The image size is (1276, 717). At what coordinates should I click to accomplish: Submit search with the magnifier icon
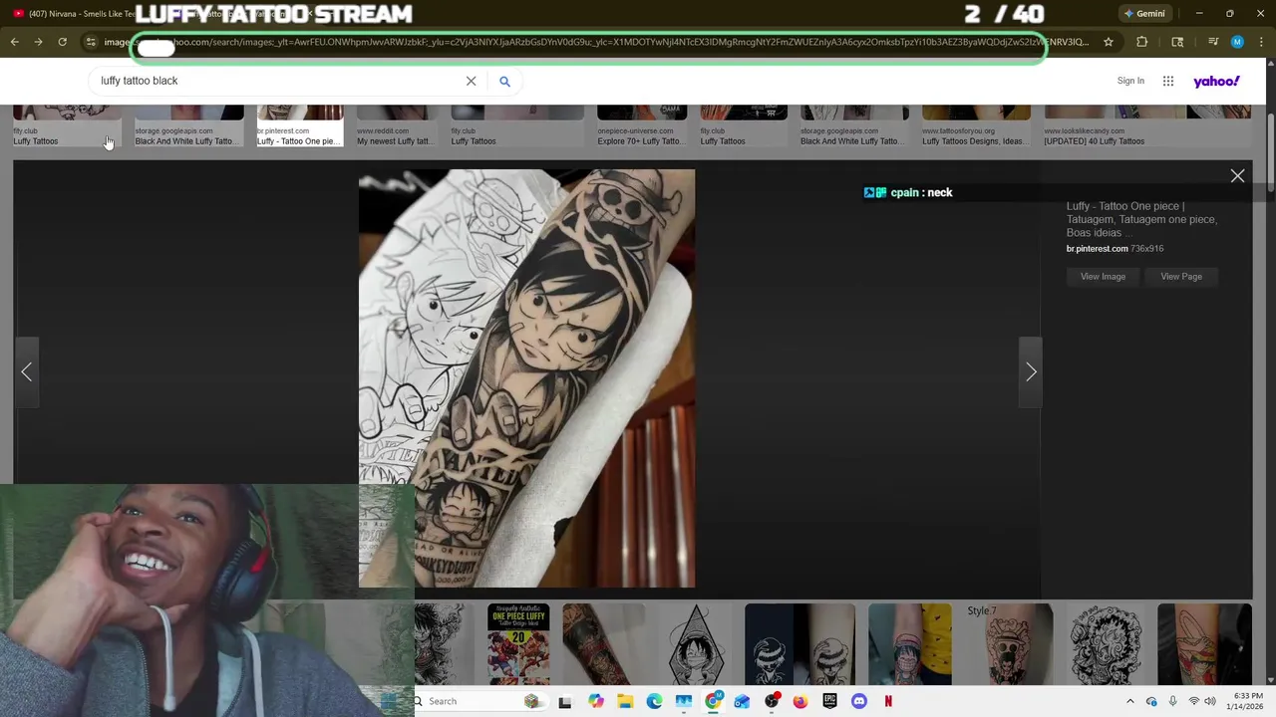[x=504, y=81]
